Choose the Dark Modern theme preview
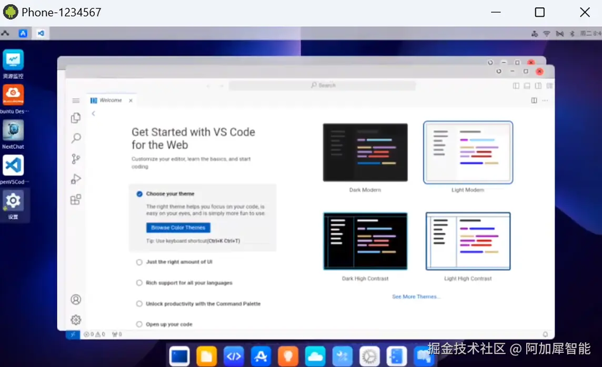602x367 pixels. click(x=365, y=152)
